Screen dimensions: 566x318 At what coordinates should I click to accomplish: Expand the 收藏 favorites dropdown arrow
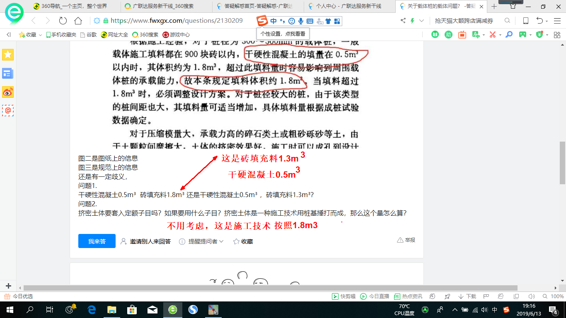(x=40, y=35)
